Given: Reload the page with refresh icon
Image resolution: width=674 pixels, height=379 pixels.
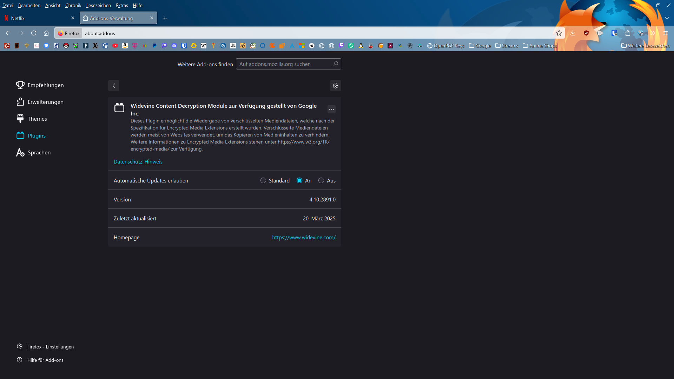Looking at the screenshot, I should [x=34, y=33].
